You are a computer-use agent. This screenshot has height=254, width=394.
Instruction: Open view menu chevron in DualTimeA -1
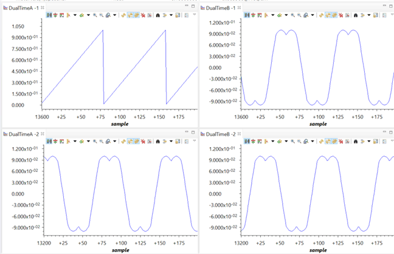pos(194,15)
